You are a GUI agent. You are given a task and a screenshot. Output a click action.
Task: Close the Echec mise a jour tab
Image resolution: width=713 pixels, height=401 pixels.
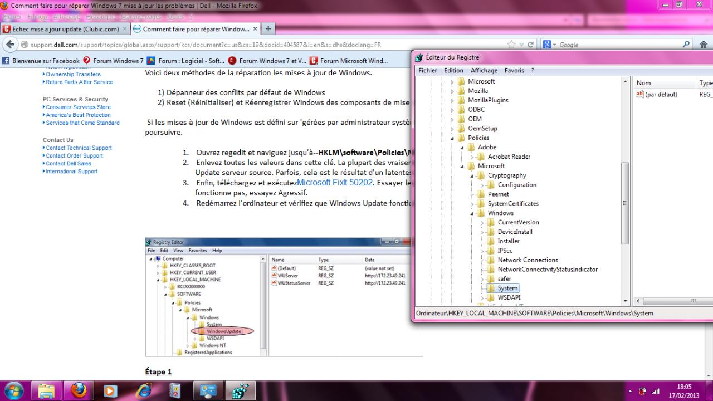(125, 29)
